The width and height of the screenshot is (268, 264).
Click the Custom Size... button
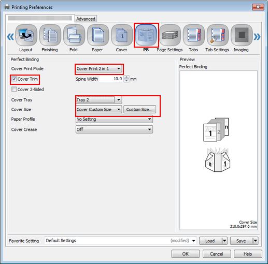pyautogui.click(x=139, y=109)
